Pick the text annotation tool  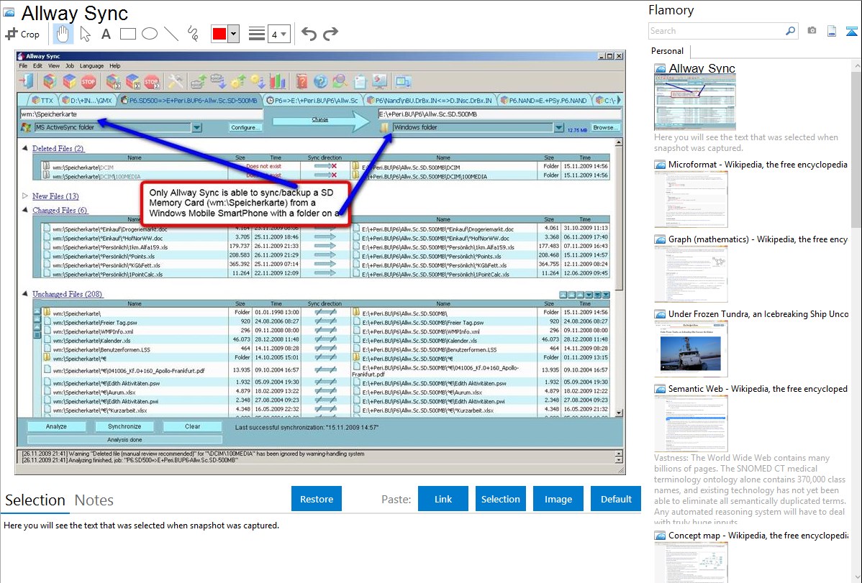[106, 34]
